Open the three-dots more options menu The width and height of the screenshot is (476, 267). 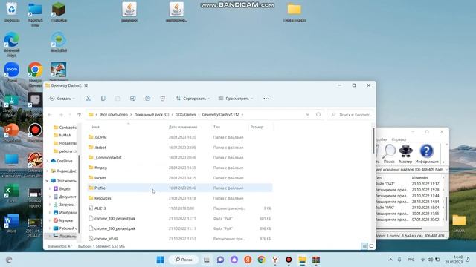(266, 99)
